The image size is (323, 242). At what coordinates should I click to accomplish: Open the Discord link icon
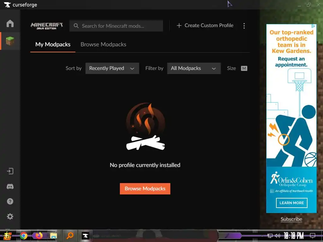pos(10,187)
